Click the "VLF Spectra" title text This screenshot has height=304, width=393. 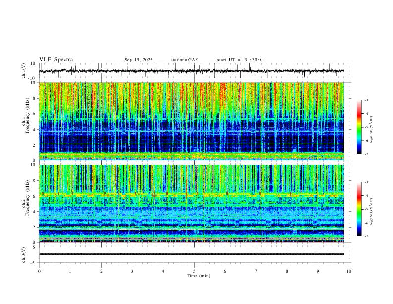point(56,60)
